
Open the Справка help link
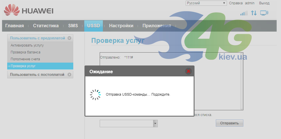click(236, 3)
